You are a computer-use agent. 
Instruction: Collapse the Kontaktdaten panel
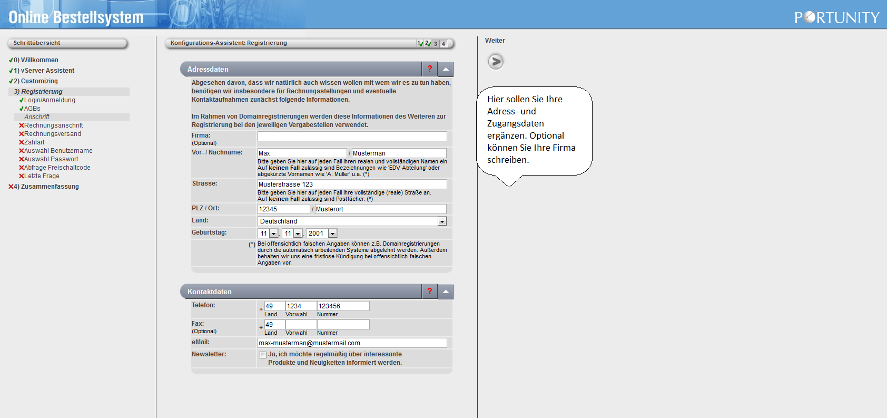446,291
